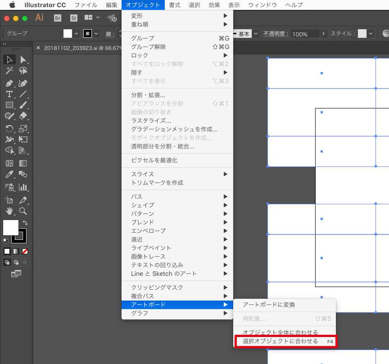Screen dimensions: 389x364
Task: Select the Type tool
Action: click(9, 94)
